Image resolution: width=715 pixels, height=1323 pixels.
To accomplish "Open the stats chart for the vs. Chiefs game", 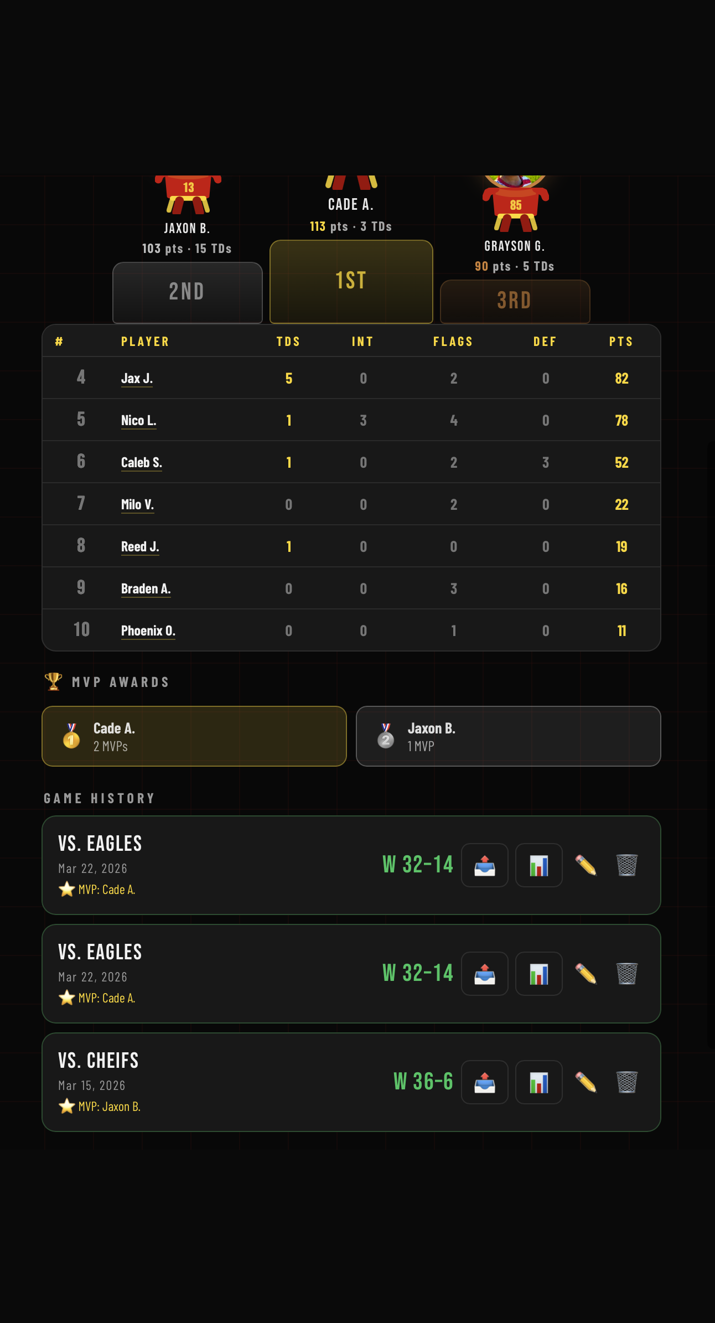I will (538, 1082).
